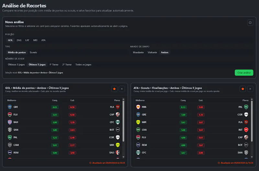Click the Criar análise button

pos(244,73)
